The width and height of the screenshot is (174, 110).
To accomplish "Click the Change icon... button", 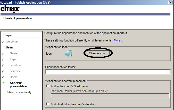I will (98, 53).
